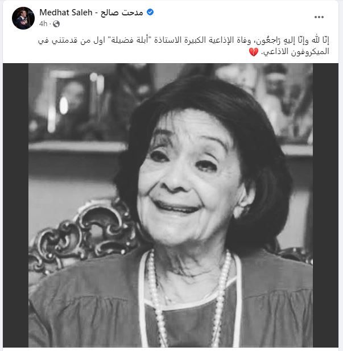Click the globe public audience icon

pos(56,24)
